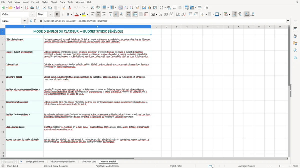This screenshot has width=300, height=168.
Task: Select column C header
Action: 156,27
